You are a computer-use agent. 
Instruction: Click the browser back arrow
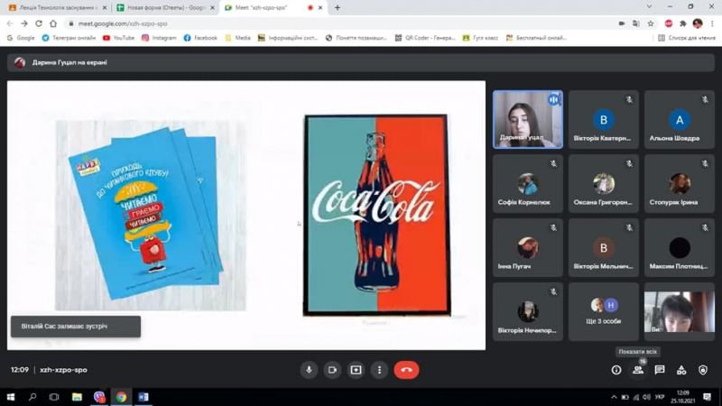click(10, 23)
